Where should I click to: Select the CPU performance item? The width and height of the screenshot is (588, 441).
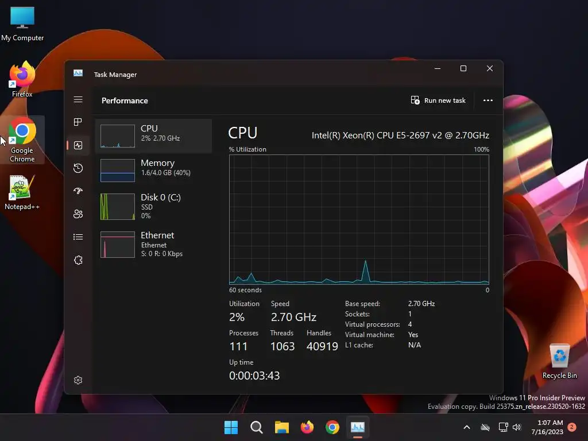[153, 136]
